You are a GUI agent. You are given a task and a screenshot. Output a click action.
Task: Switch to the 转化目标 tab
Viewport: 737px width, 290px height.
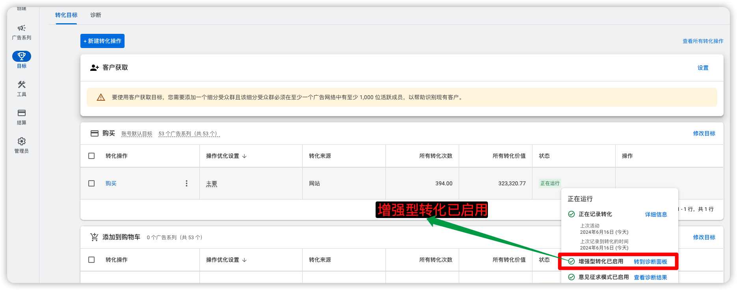66,15
